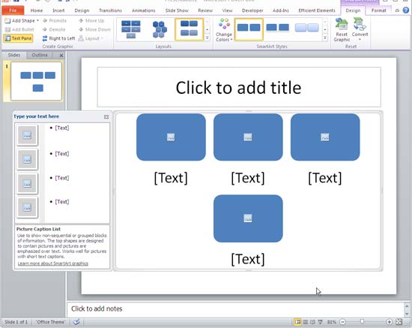Switch to the Outline pane tab
The image size is (412, 328).
coord(40,55)
